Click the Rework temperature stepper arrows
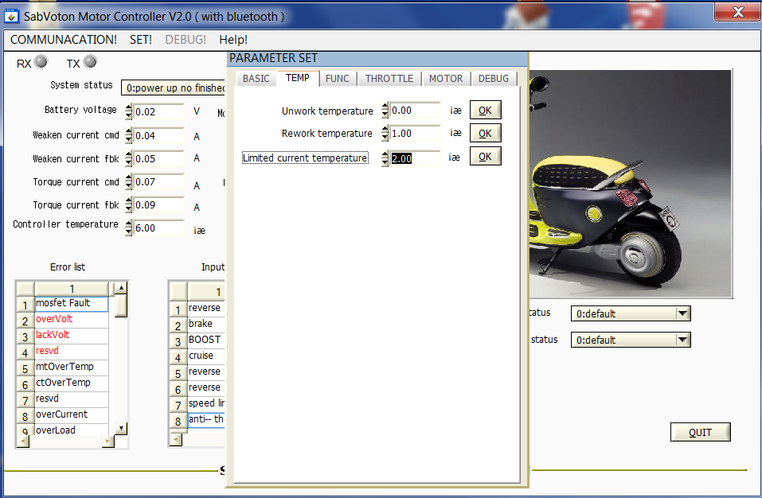This screenshot has height=498, width=762. coord(385,134)
